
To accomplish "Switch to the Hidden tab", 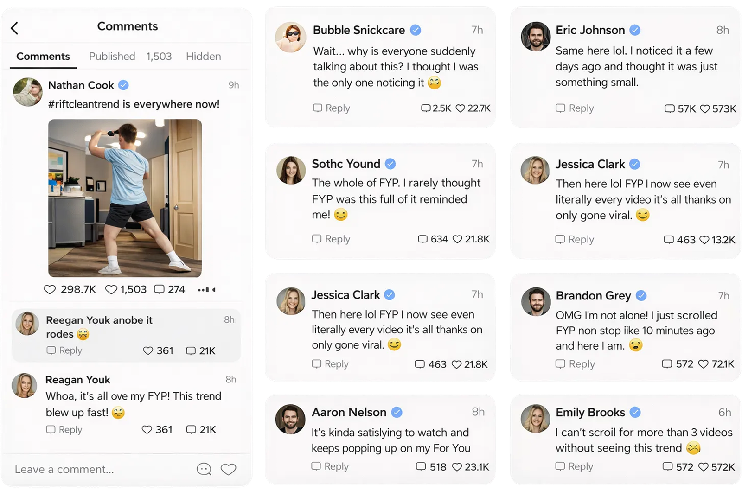I will 203,57.
